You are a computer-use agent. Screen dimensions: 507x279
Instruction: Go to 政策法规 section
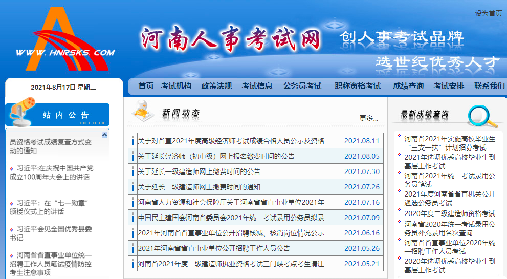point(216,86)
